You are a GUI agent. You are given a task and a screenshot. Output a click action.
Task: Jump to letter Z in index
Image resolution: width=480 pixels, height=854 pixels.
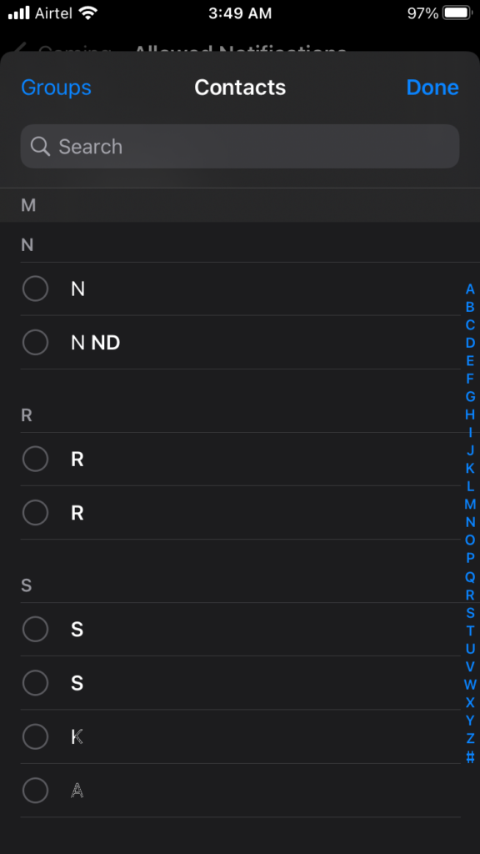470,739
